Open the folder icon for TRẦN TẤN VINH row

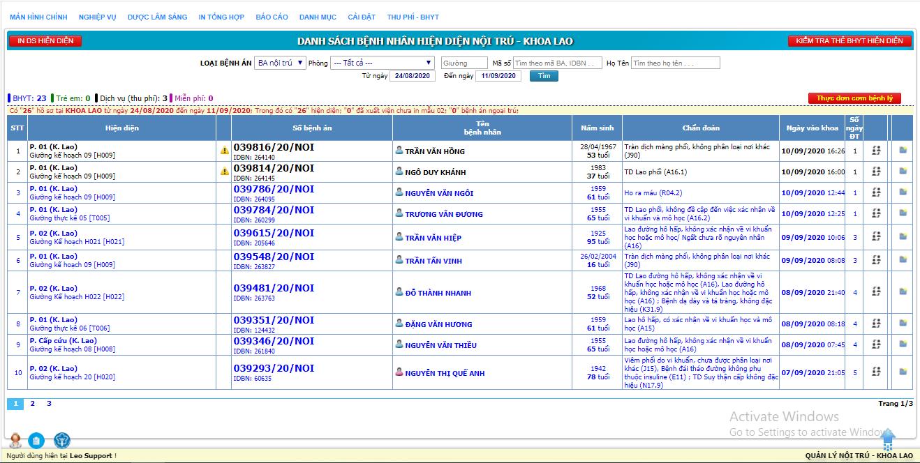(x=903, y=260)
